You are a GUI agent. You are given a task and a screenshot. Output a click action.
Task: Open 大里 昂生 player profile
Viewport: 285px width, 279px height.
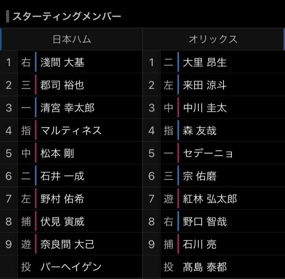205,62
